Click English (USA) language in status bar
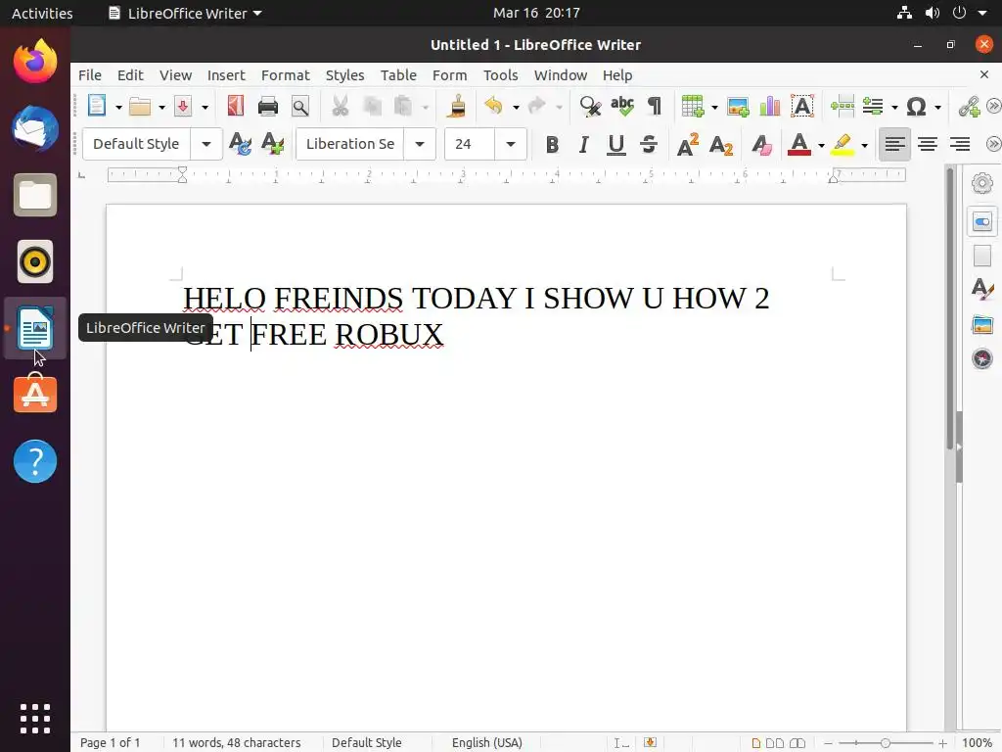The height and width of the screenshot is (752, 1002). 487,742
